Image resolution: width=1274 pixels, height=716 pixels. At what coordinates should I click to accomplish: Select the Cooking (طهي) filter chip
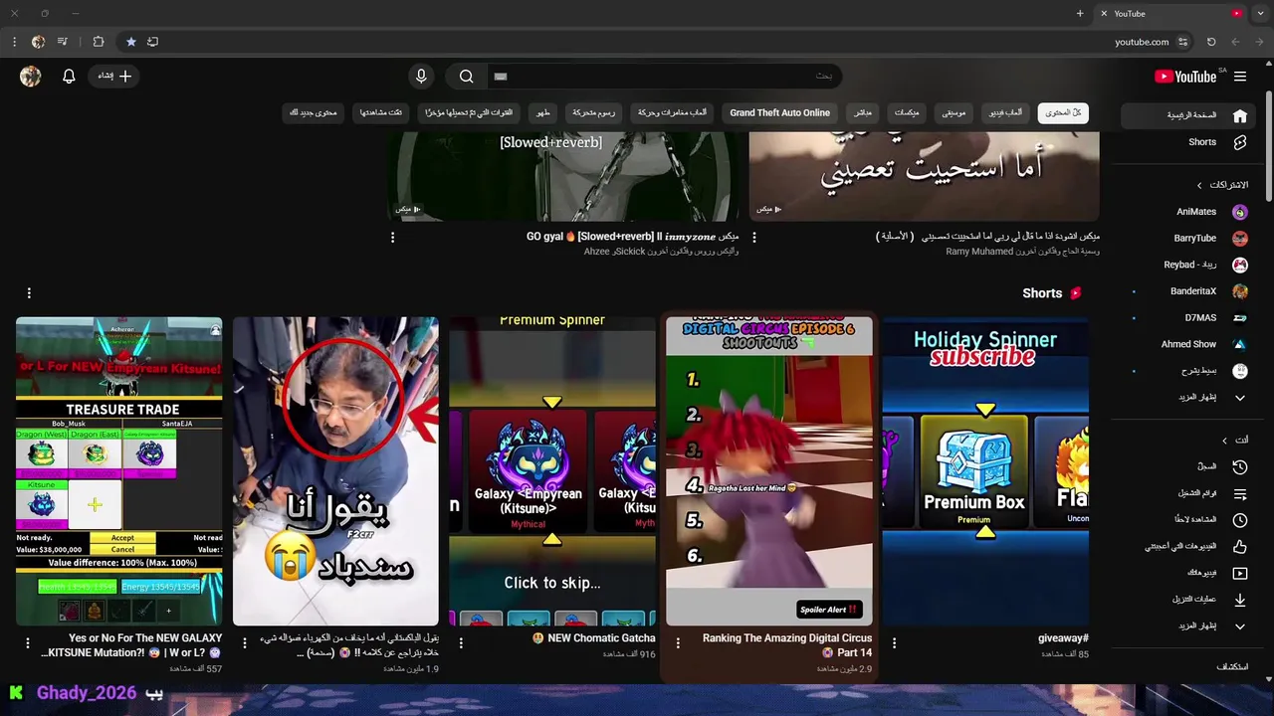pos(542,113)
